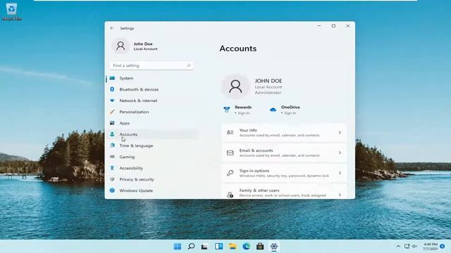Click the search magnifier icon in Find a setting
Screen dimensions: 451x253
(x=189, y=65)
